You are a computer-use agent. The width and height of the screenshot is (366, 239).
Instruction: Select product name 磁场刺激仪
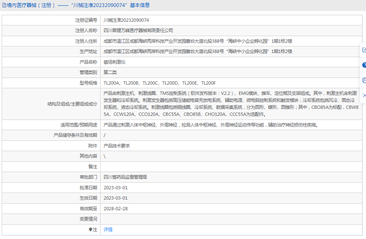[115, 62]
